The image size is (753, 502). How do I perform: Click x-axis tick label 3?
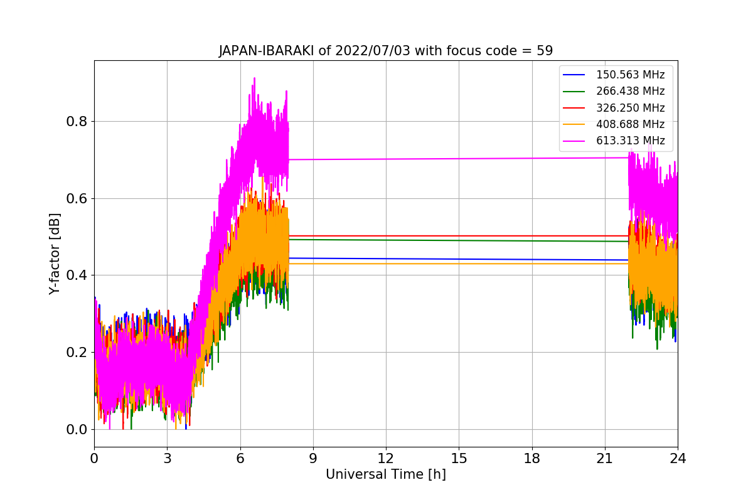point(167,459)
